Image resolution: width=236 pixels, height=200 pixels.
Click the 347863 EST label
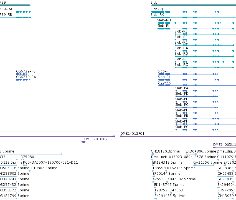176,191
